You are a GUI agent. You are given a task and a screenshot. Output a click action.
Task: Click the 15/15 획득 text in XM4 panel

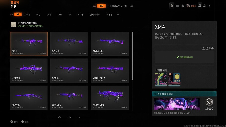207,48
